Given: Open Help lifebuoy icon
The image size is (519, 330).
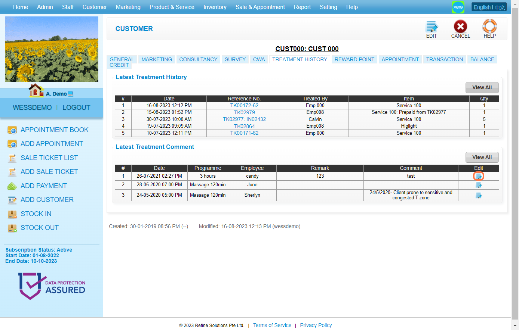Looking at the screenshot, I should click(x=489, y=26).
